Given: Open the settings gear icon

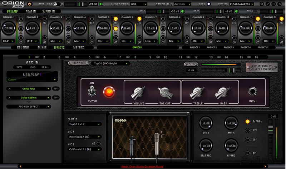Looking at the screenshot, I should click(x=262, y=4).
